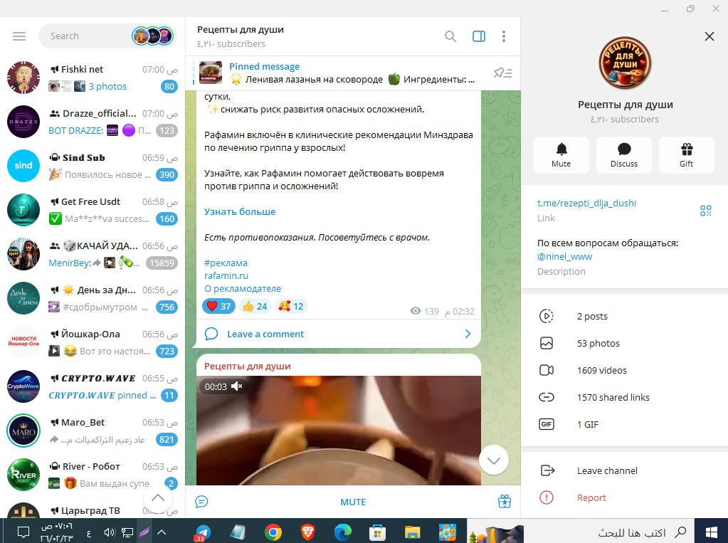This screenshot has width=728, height=543.
Task: Show the channel link QR code
Action: (706, 211)
